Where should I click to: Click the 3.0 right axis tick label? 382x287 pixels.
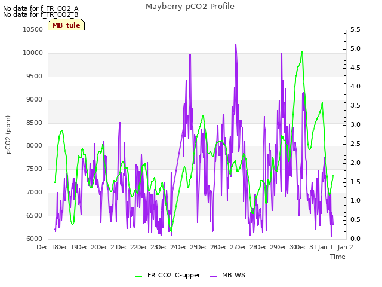(355, 125)
